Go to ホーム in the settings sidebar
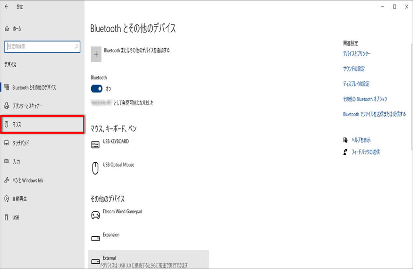This screenshot has height=269, width=413. pyautogui.click(x=17, y=29)
